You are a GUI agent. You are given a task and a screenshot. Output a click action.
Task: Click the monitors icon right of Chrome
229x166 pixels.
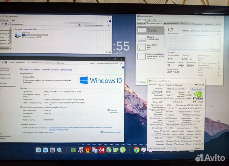(143, 150)
